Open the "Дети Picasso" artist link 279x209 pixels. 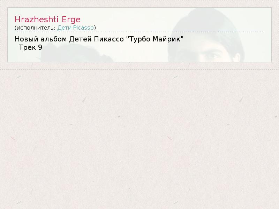pyautogui.click(x=75, y=28)
